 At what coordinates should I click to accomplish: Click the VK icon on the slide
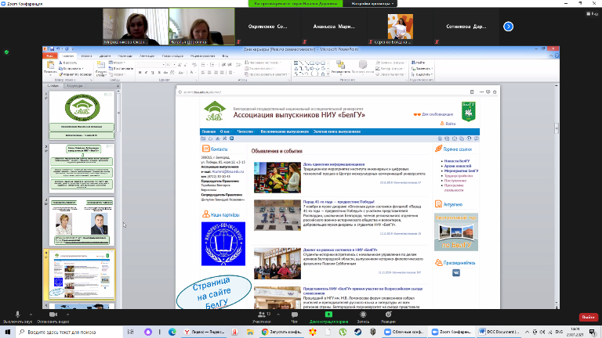455,272
